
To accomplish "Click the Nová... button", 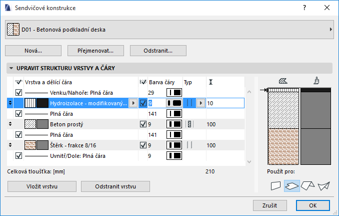I will (x=33, y=51).
